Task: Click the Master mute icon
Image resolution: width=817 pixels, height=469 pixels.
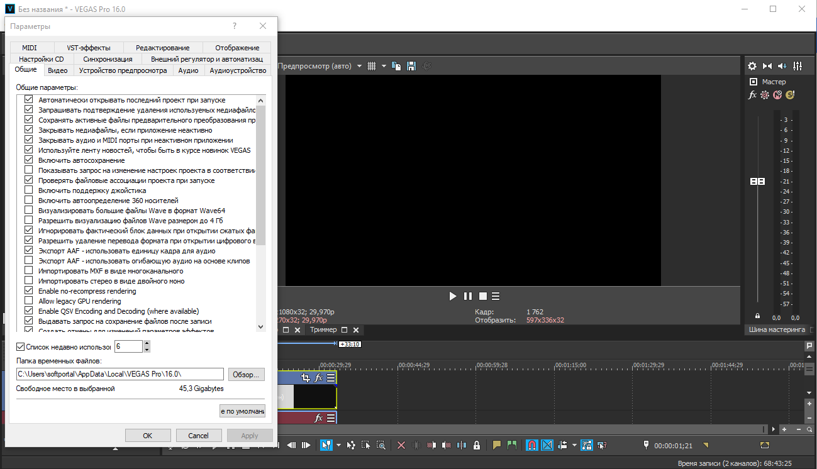Action: [x=777, y=95]
